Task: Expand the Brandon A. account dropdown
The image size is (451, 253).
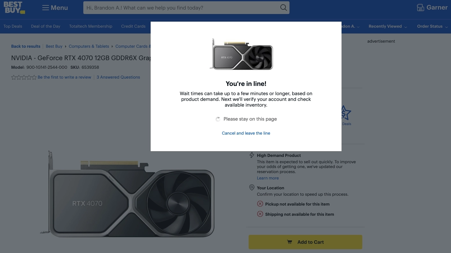Action: tap(350, 26)
